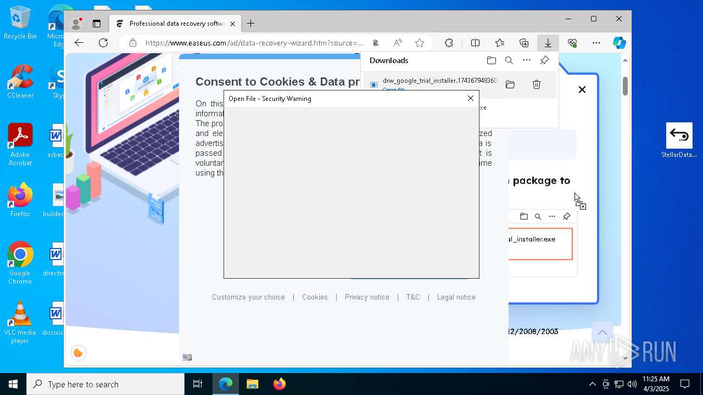View site information lock icon
Screen dimensions: 703x395
[132, 43]
